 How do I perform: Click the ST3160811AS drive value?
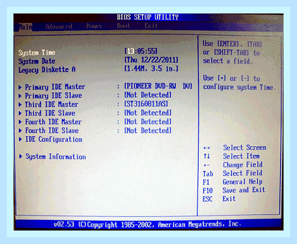tap(146, 104)
